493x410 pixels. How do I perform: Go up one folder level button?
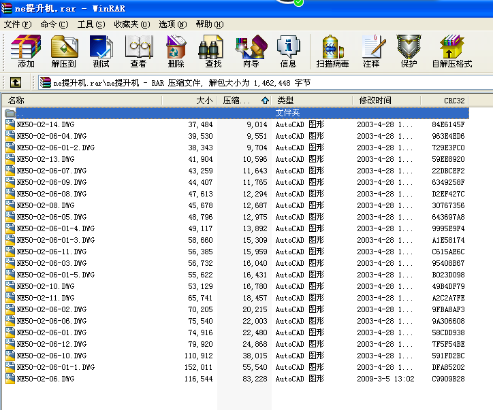pyautogui.click(x=16, y=82)
